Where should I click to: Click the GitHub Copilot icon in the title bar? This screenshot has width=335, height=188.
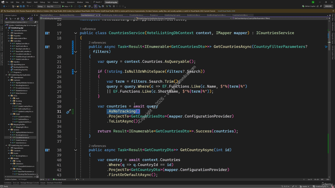tap(303, 6)
